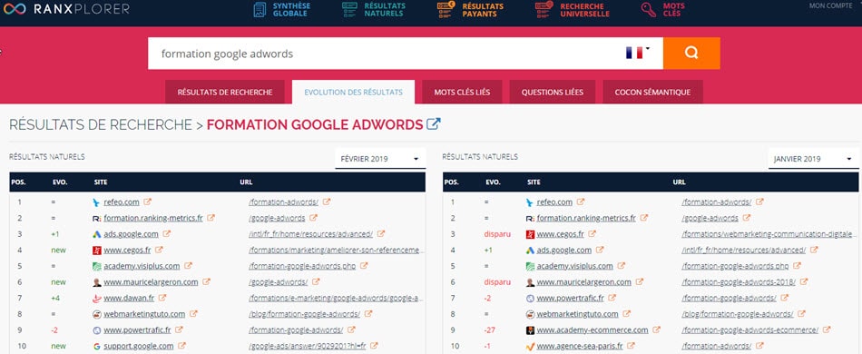
Task: Open the external link icon beside the title
Action: point(434,124)
